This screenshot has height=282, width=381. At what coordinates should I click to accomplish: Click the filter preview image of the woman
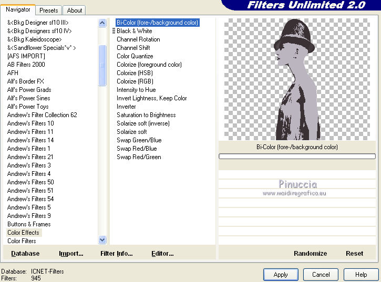297,79
